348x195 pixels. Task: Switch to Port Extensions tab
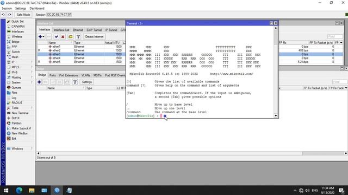pyautogui.click(x=69, y=75)
